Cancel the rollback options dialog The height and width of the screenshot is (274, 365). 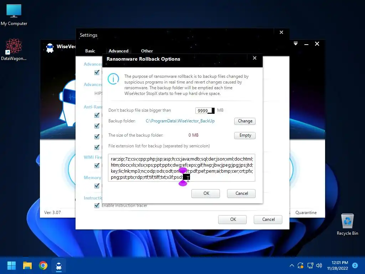[x=241, y=193]
